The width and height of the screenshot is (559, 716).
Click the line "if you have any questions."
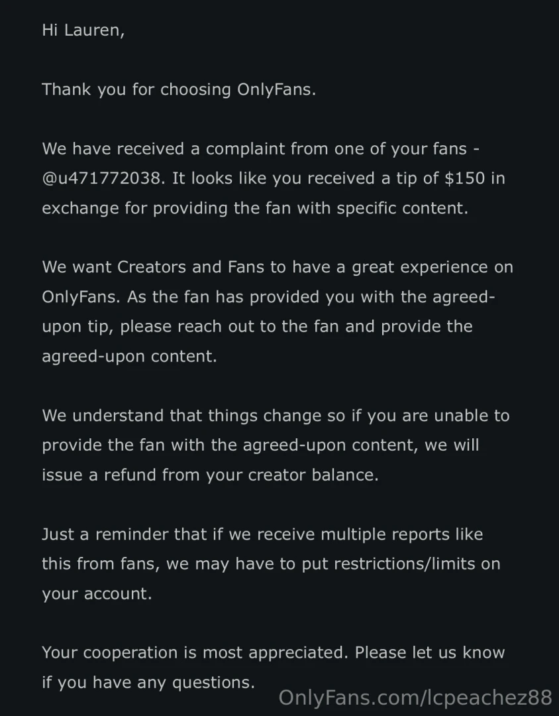point(148,682)
